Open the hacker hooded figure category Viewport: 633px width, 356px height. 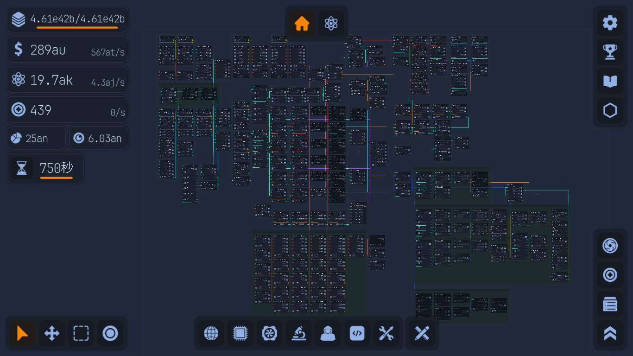point(328,333)
